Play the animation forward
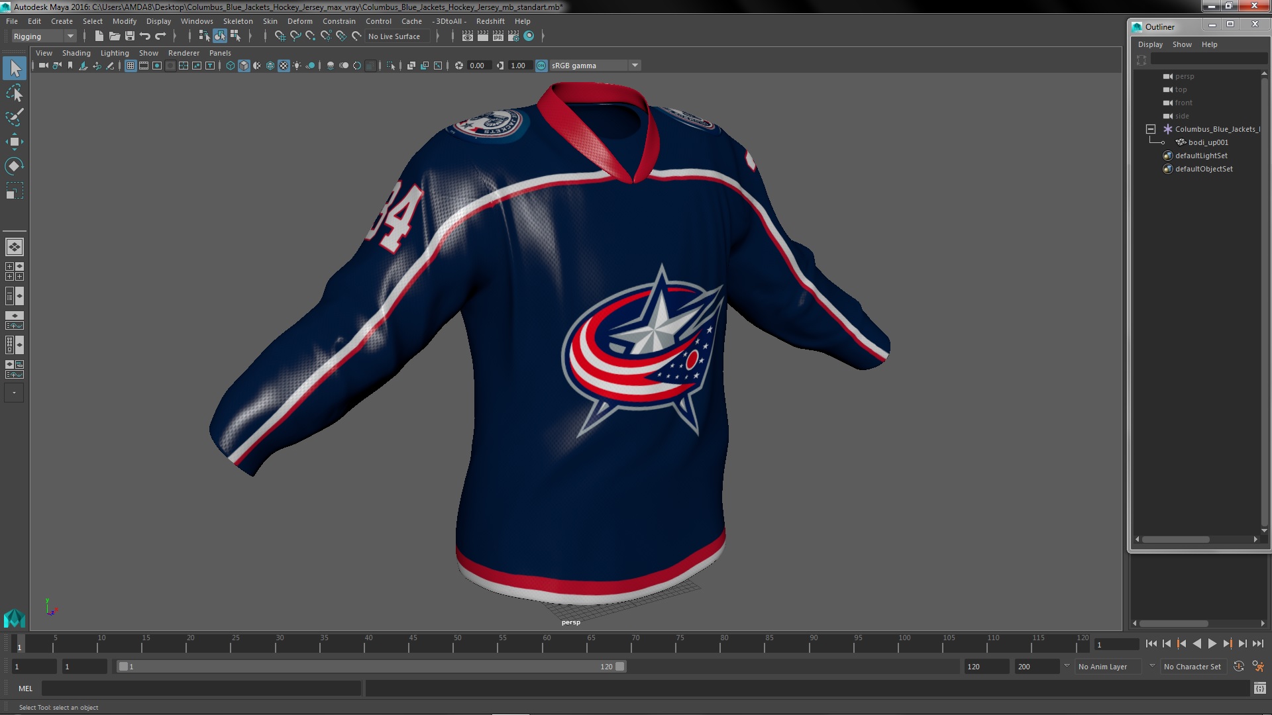1272x715 pixels. click(x=1212, y=643)
